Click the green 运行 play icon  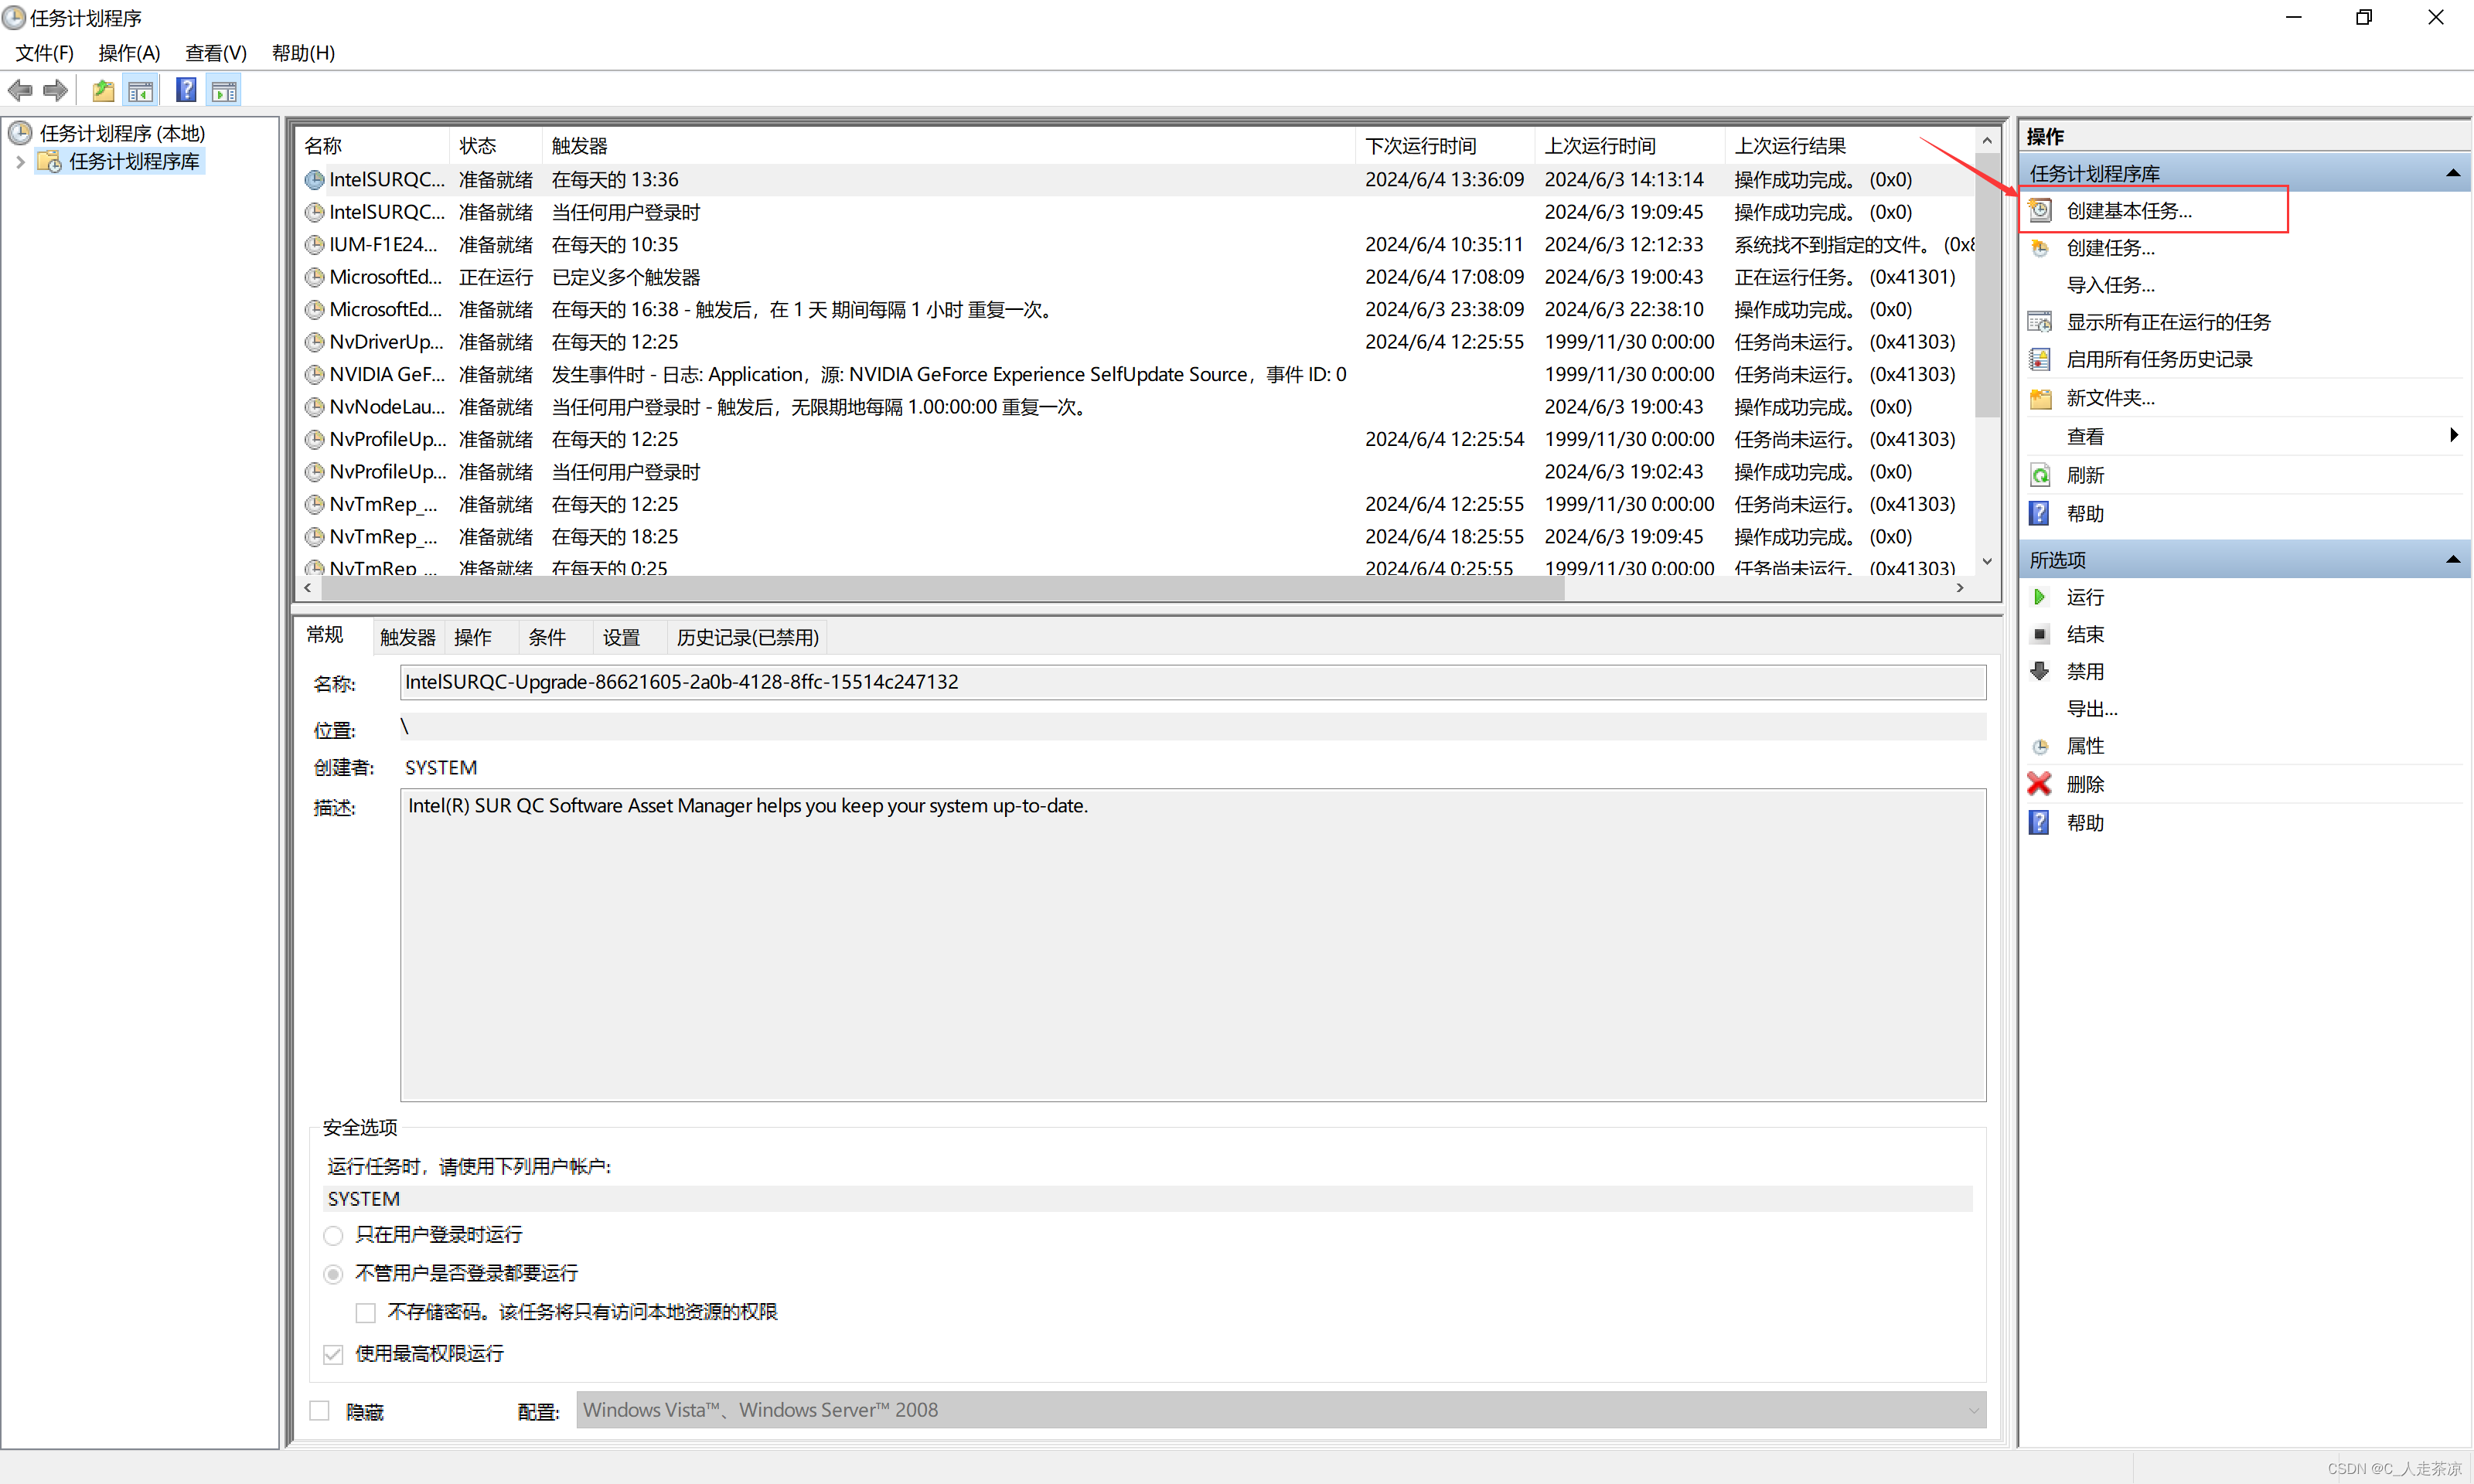click(x=2040, y=597)
